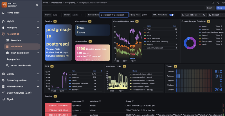Click the Overview search-panel icon
The height and width of the screenshot is (116, 225).
click(7, 40)
